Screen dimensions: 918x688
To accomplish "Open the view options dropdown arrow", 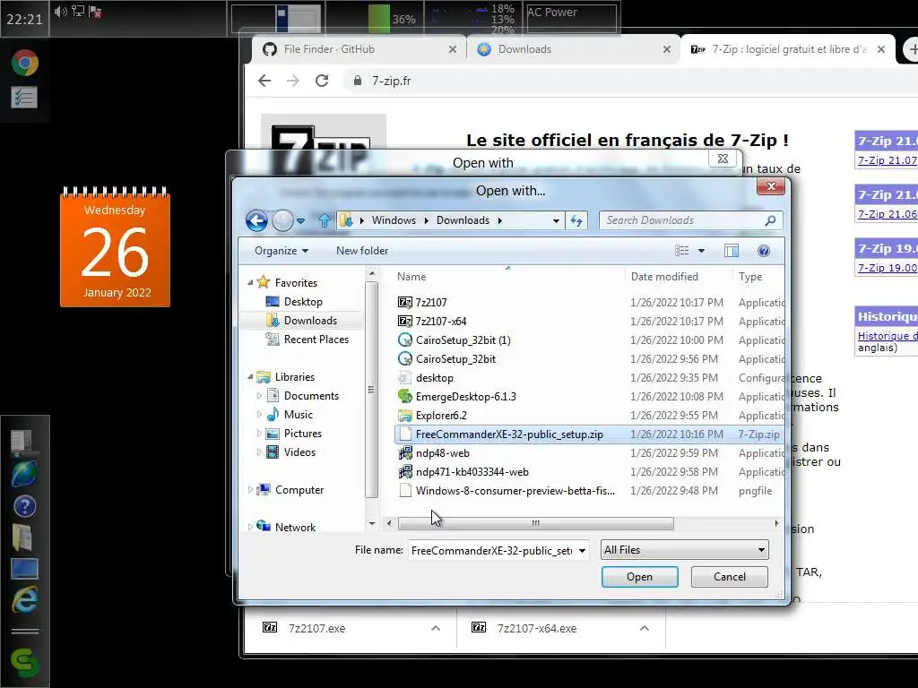I will point(701,251).
